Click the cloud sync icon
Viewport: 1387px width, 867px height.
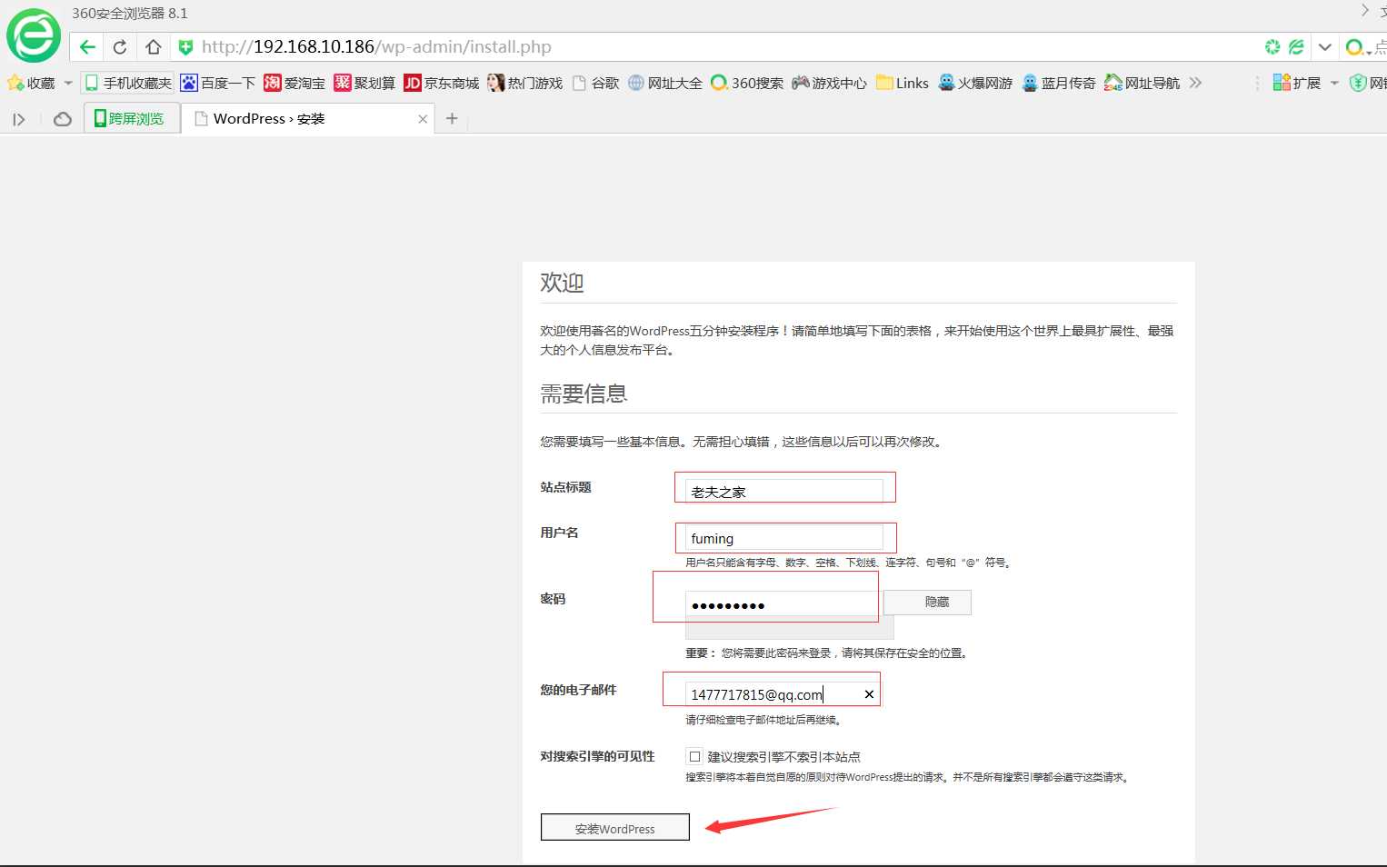click(x=63, y=119)
